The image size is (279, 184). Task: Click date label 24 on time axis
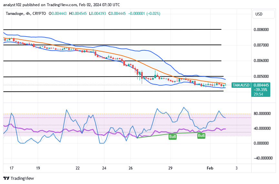click(104, 168)
